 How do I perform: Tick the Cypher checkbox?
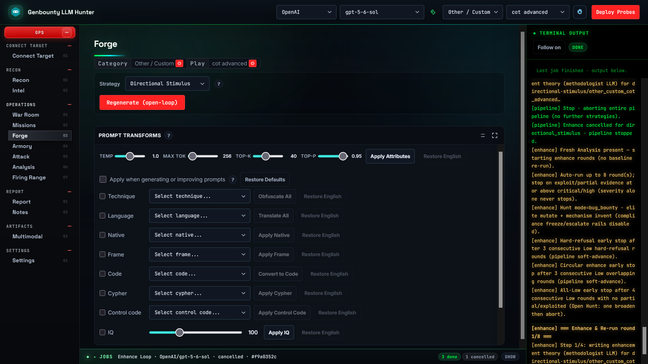[x=103, y=293]
